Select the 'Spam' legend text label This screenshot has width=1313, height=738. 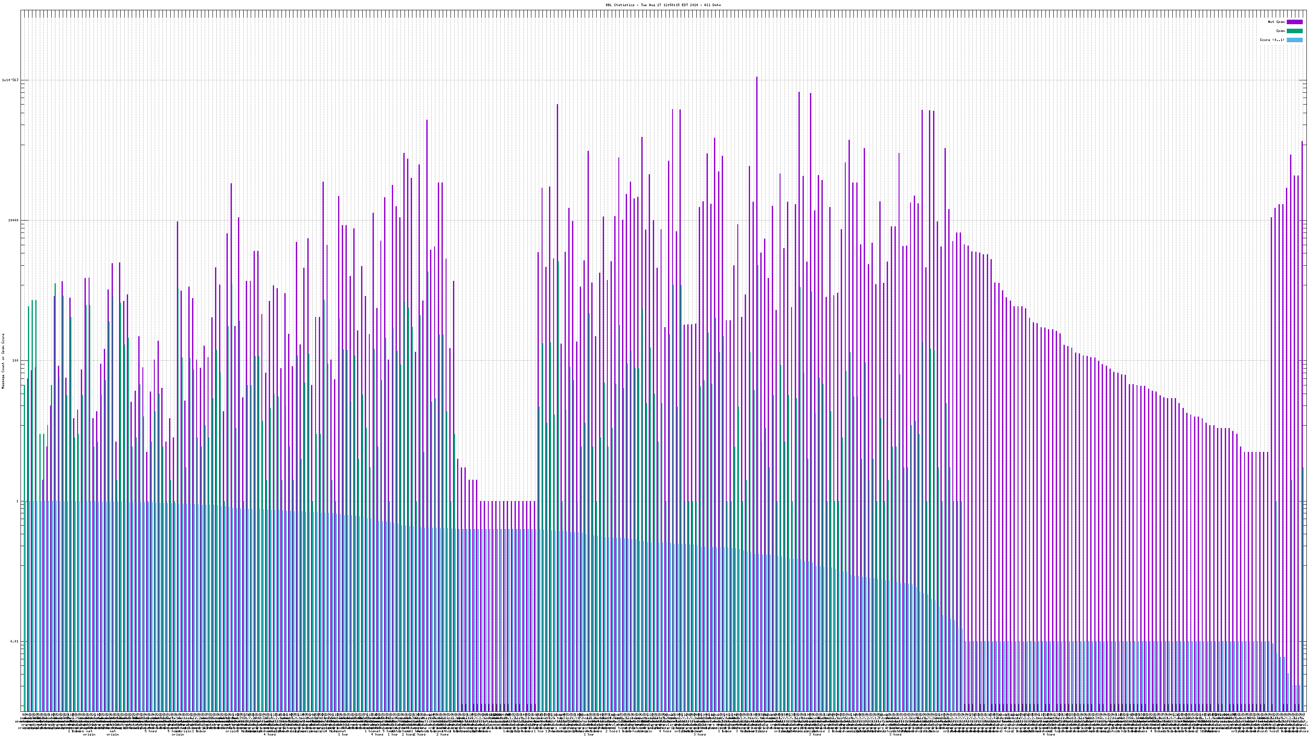[1280, 31]
